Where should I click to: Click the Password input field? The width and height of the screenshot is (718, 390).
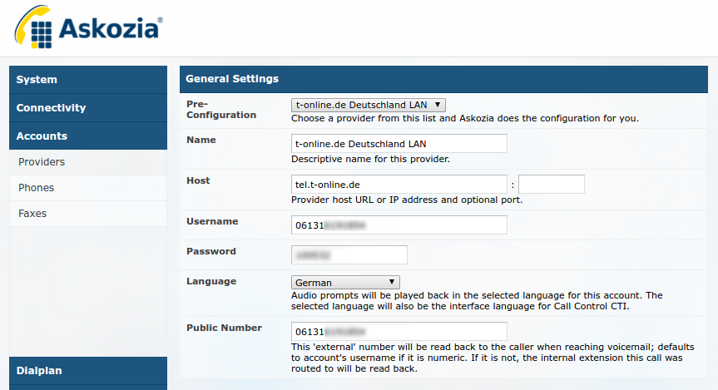[349, 255]
